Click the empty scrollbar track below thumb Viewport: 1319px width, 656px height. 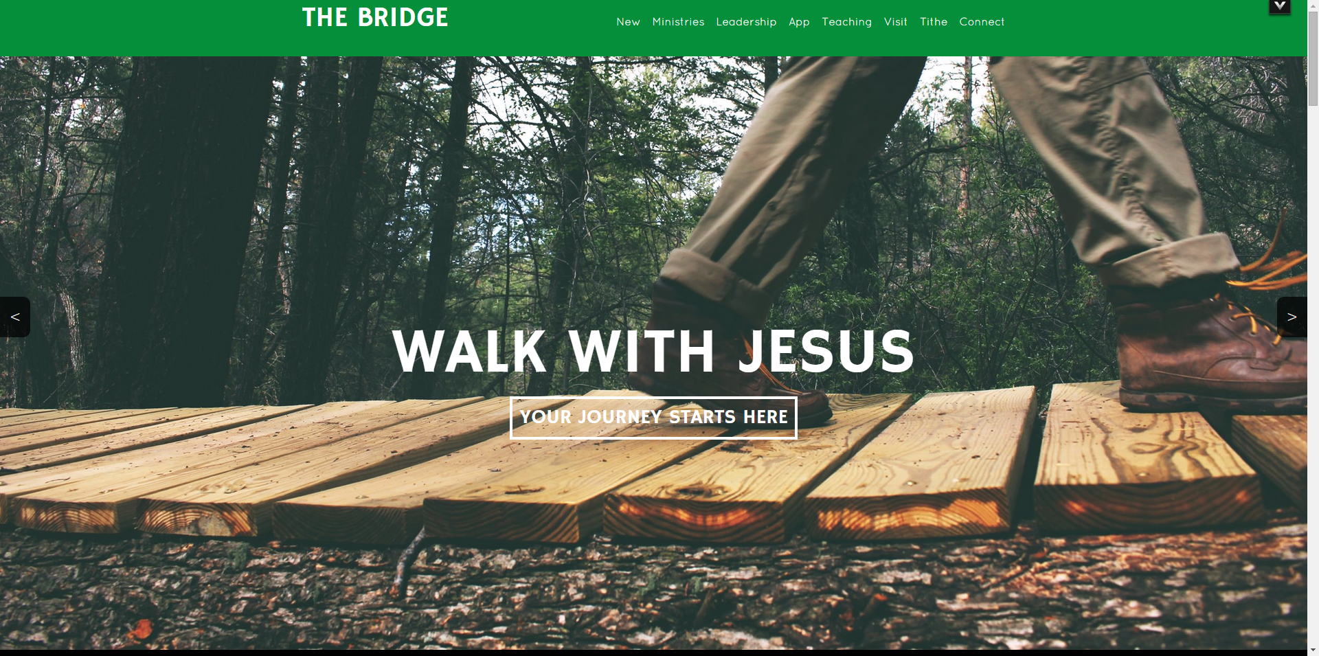[1313, 374]
